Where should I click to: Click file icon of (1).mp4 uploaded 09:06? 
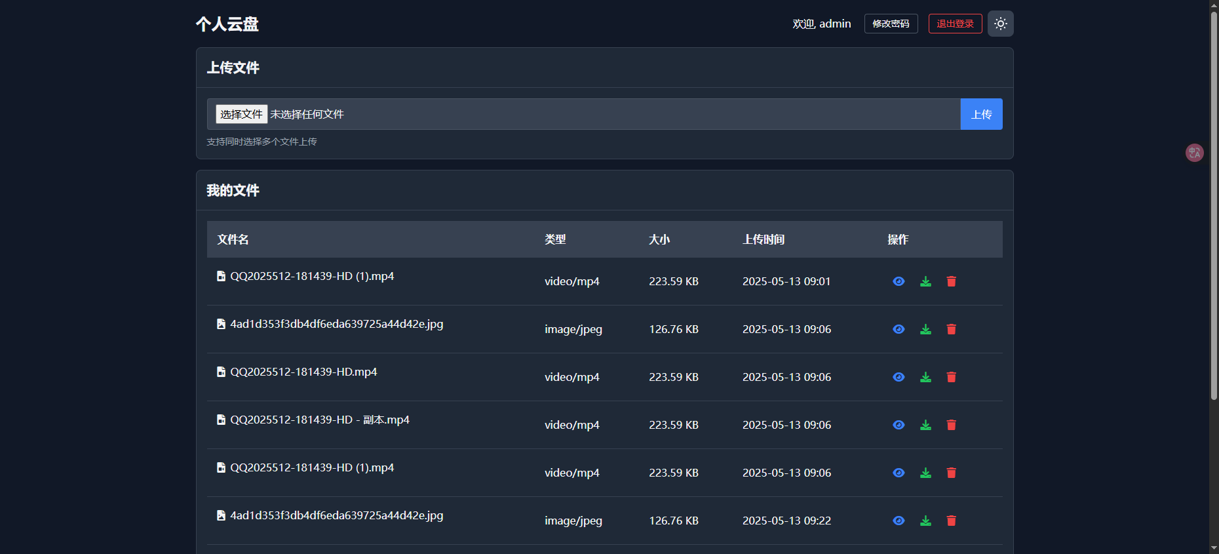(x=221, y=467)
